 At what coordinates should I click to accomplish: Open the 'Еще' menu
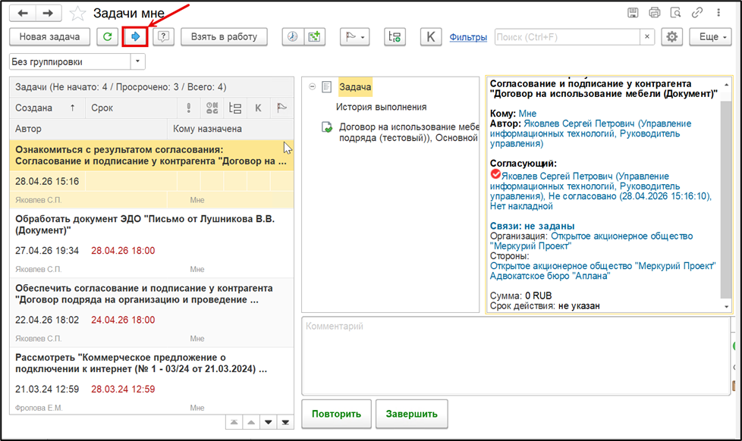click(x=710, y=37)
